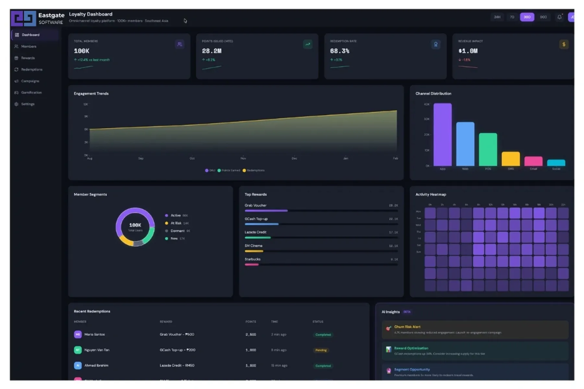The height and width of the screenshot is (389, 584).
Task: Toggle the DAU legend series
Action: click(x=210, y=171)
